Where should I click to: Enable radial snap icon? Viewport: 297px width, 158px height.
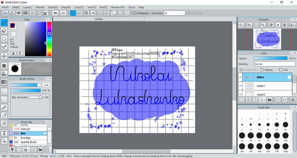pyautogui.click(x=100, y=13)
